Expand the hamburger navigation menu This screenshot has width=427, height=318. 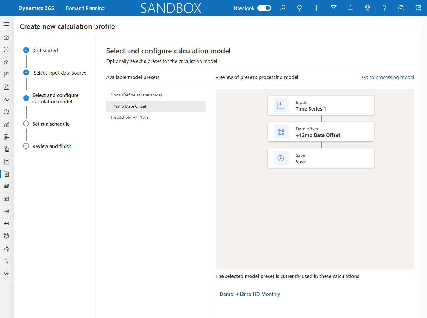point(6,24)
